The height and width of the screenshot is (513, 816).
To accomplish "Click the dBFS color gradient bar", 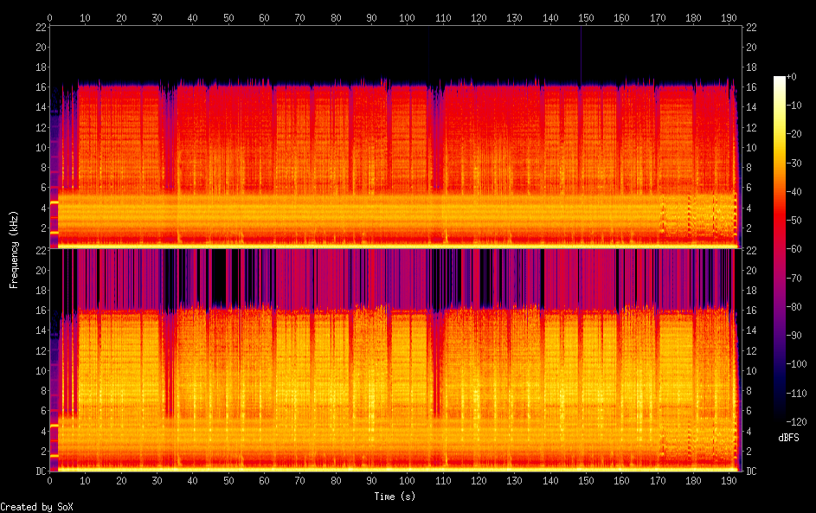I will (x=779, y=248).
